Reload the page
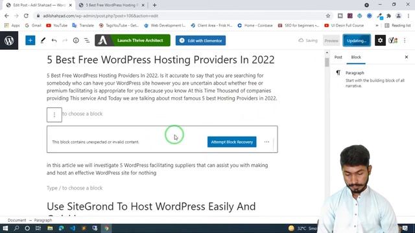 pos(26,16)
